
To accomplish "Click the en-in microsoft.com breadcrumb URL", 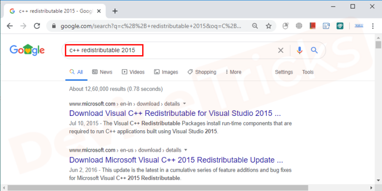I will [124, 104].
